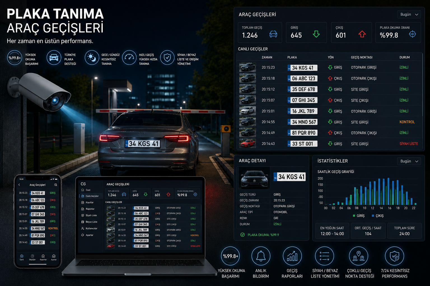This screenshot has height=286, width=430.
Task: Tap the Ayarlar tab in the phone bottom bar
Action: [54, 257]
